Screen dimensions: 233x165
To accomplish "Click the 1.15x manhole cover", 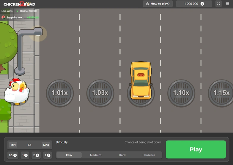I will coord(221,93).
